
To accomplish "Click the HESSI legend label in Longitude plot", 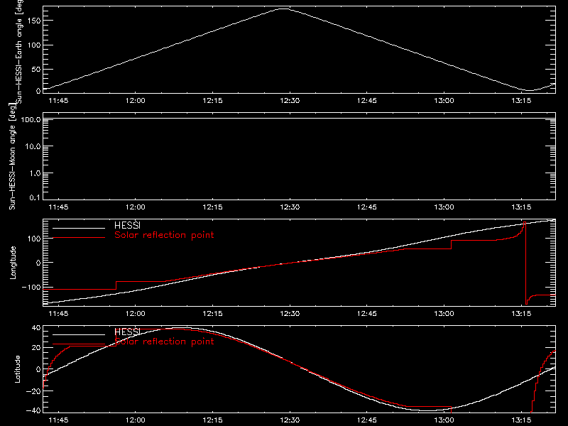I will click(x=127, y=225).
